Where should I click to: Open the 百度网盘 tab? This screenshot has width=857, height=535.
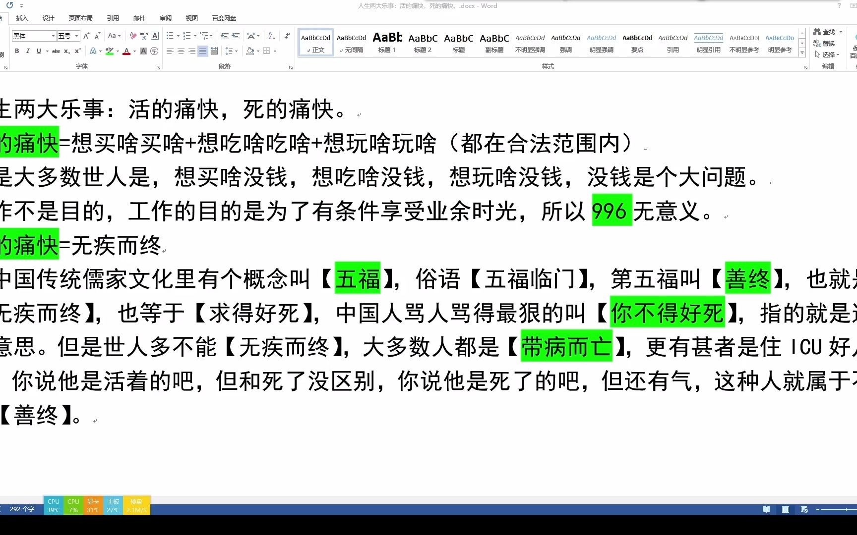(224, 18)
